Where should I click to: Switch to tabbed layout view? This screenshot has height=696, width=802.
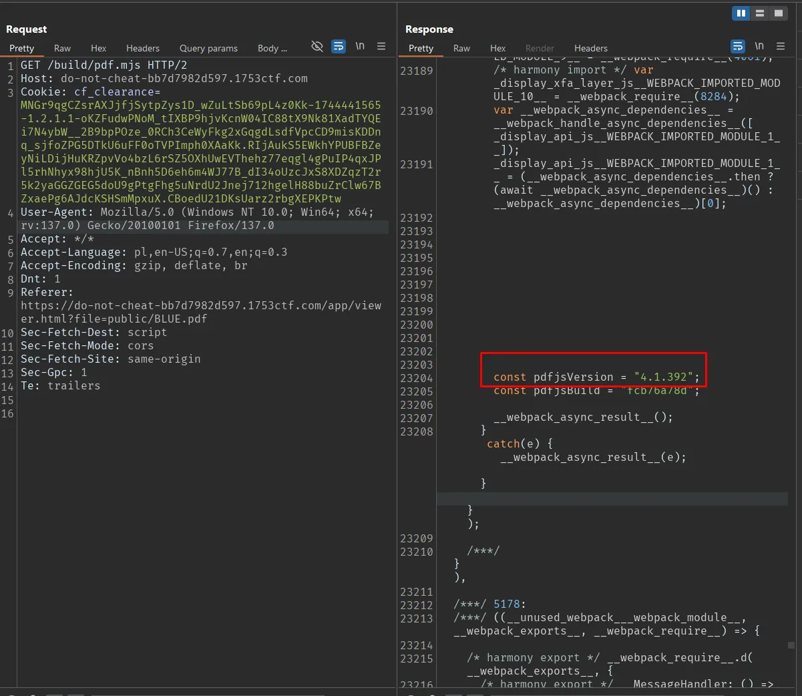pyautogui.click(x=778, y=13)
